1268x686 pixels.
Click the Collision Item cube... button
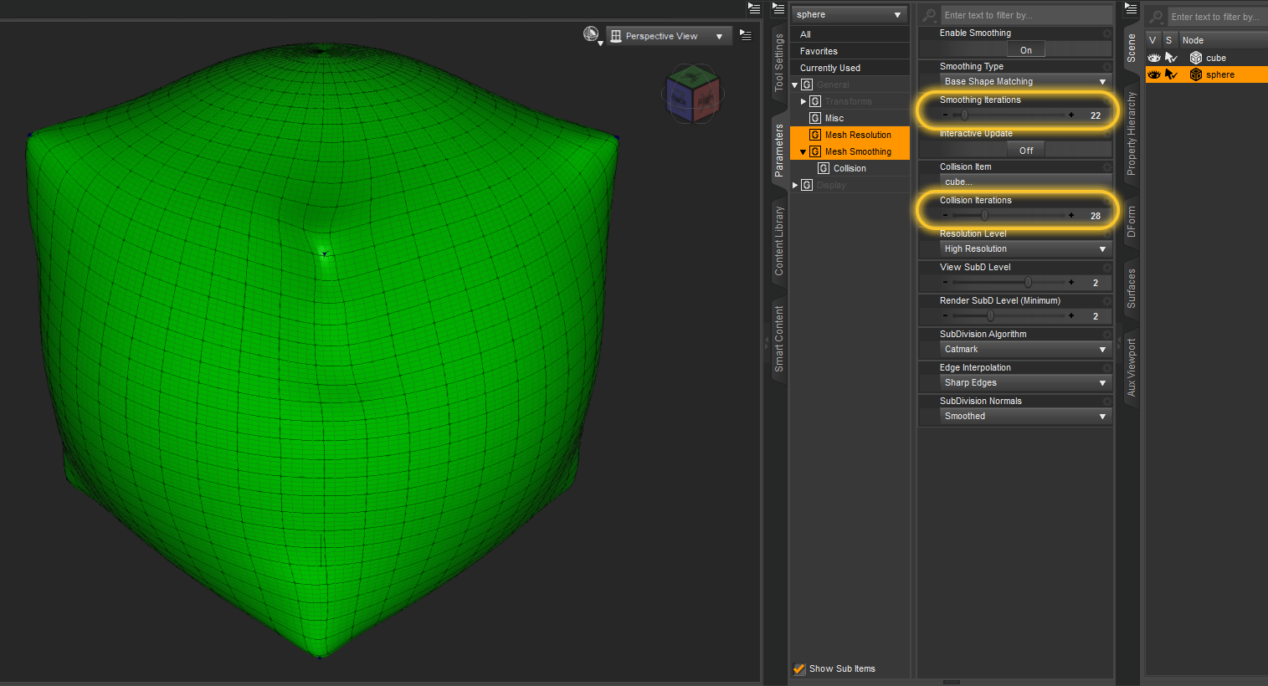(1025, 182)
